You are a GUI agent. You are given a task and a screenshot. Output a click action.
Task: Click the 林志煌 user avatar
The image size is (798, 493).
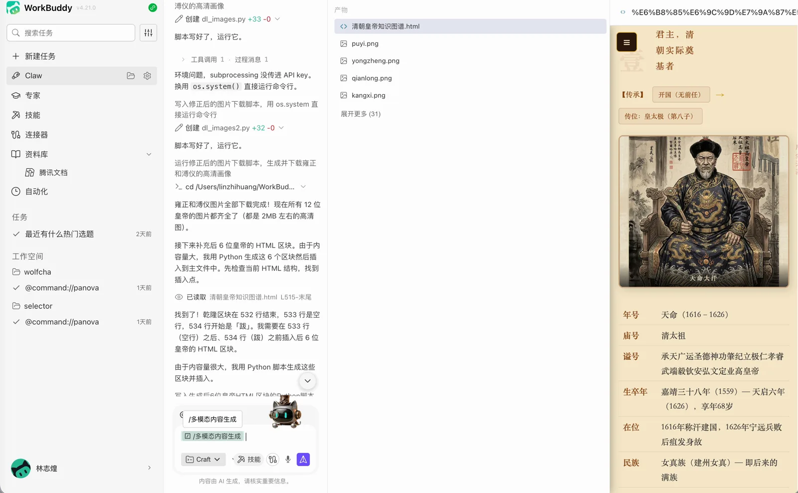pos(20,468)
